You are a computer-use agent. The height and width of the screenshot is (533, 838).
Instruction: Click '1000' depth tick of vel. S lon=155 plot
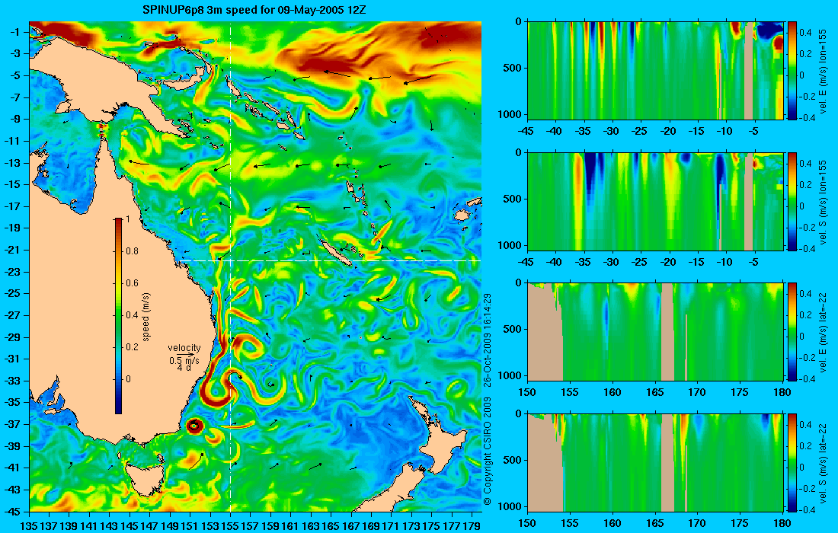tap(510, 245)
